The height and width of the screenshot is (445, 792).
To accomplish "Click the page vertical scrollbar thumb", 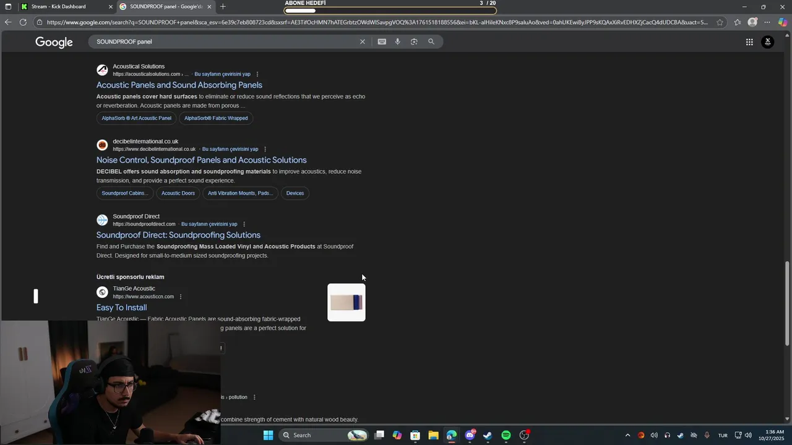I will [x=788, y=303].
